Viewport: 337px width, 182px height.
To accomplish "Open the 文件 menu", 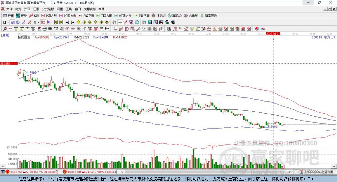I will tap(9, 9).
